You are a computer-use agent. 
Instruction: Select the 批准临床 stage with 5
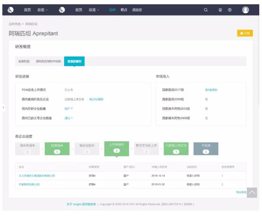(57, 149)
